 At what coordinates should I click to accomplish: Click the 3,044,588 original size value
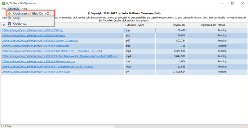coord(180,56)
